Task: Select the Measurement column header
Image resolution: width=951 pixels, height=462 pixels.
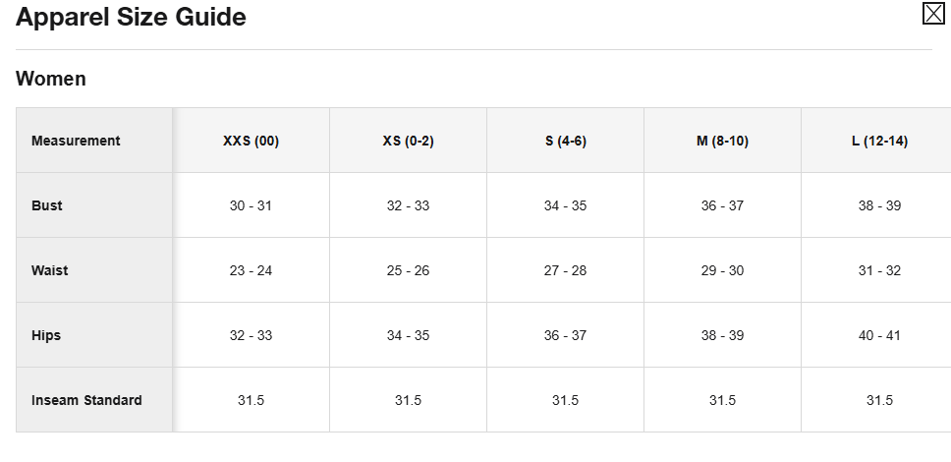Action: 76,141
